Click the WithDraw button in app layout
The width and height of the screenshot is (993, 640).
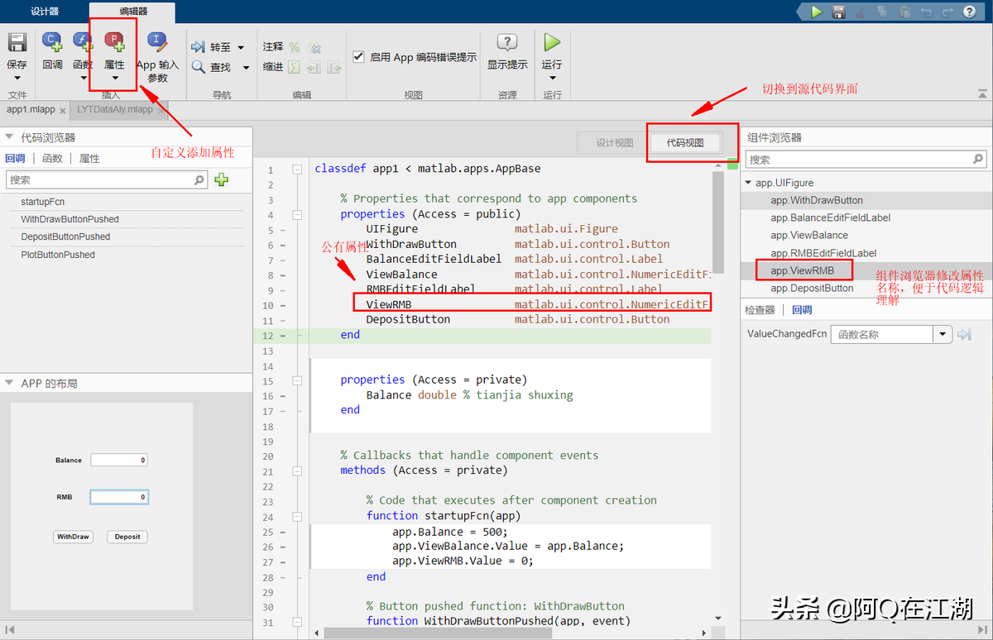coord(73,536)
